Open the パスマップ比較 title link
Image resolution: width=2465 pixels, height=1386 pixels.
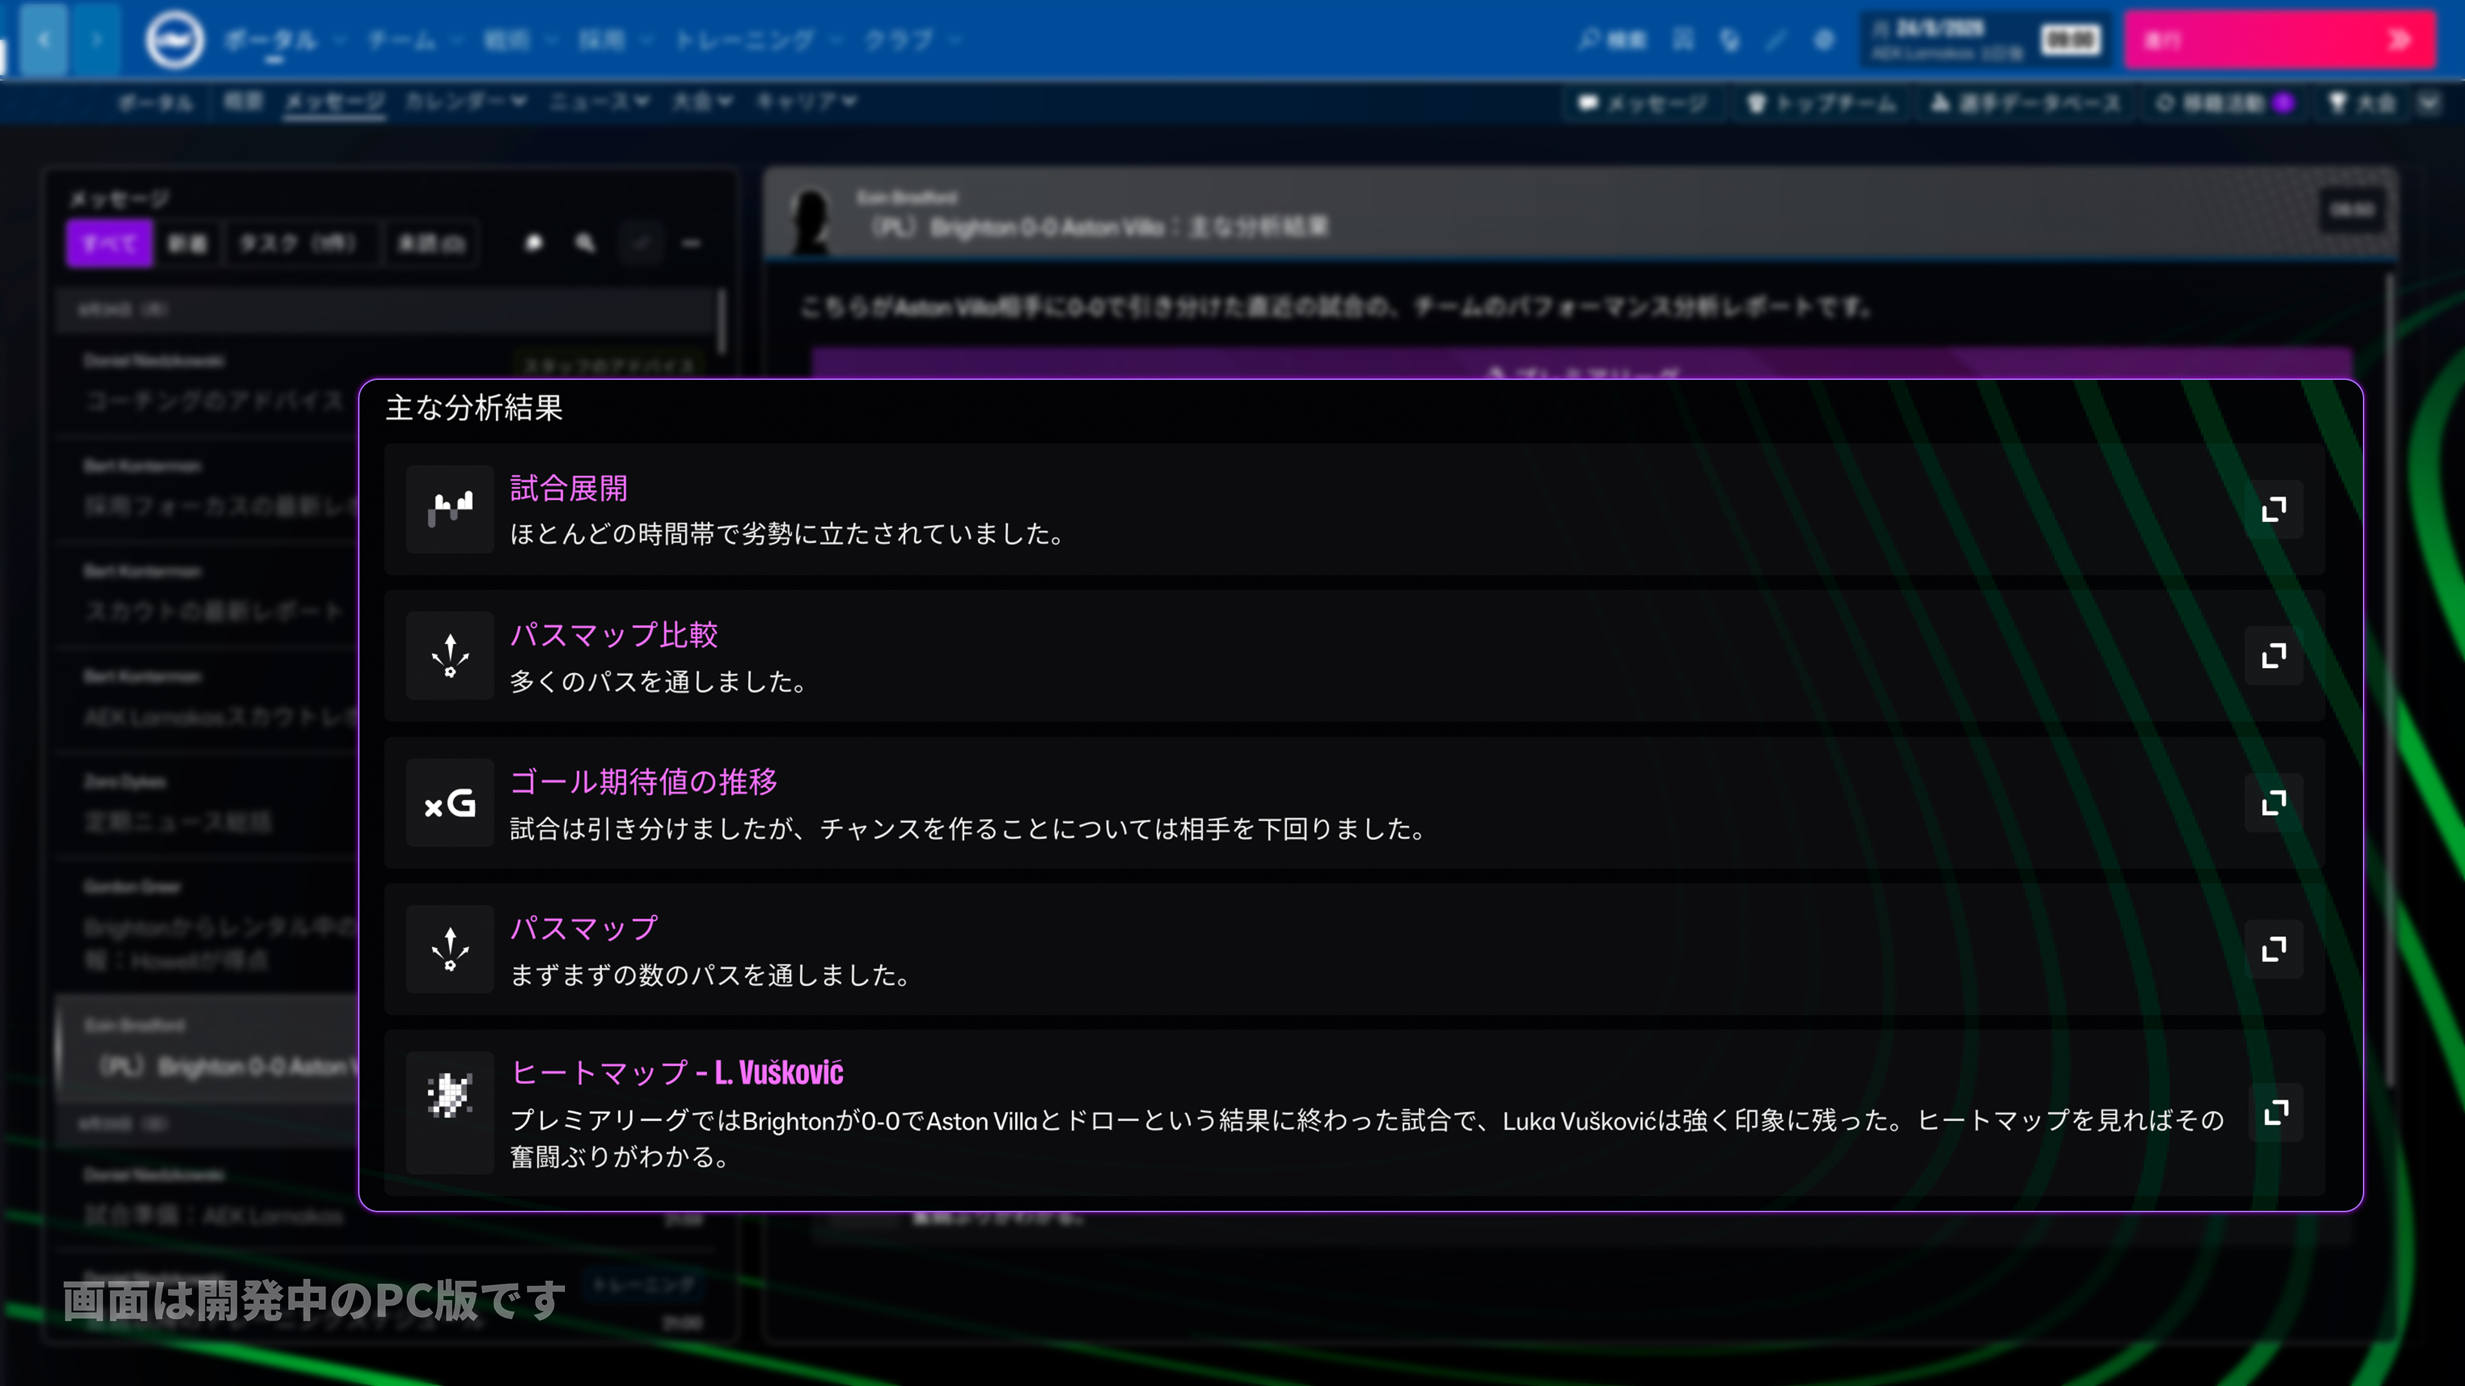coord(614,635)
